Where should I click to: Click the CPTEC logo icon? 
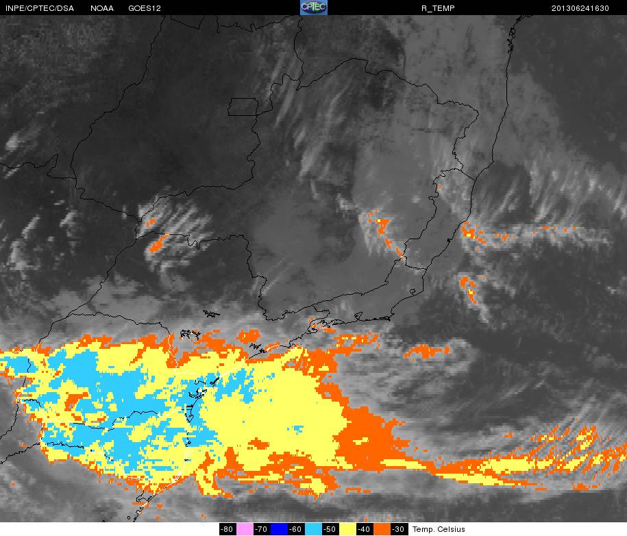[x=314, y=8]
